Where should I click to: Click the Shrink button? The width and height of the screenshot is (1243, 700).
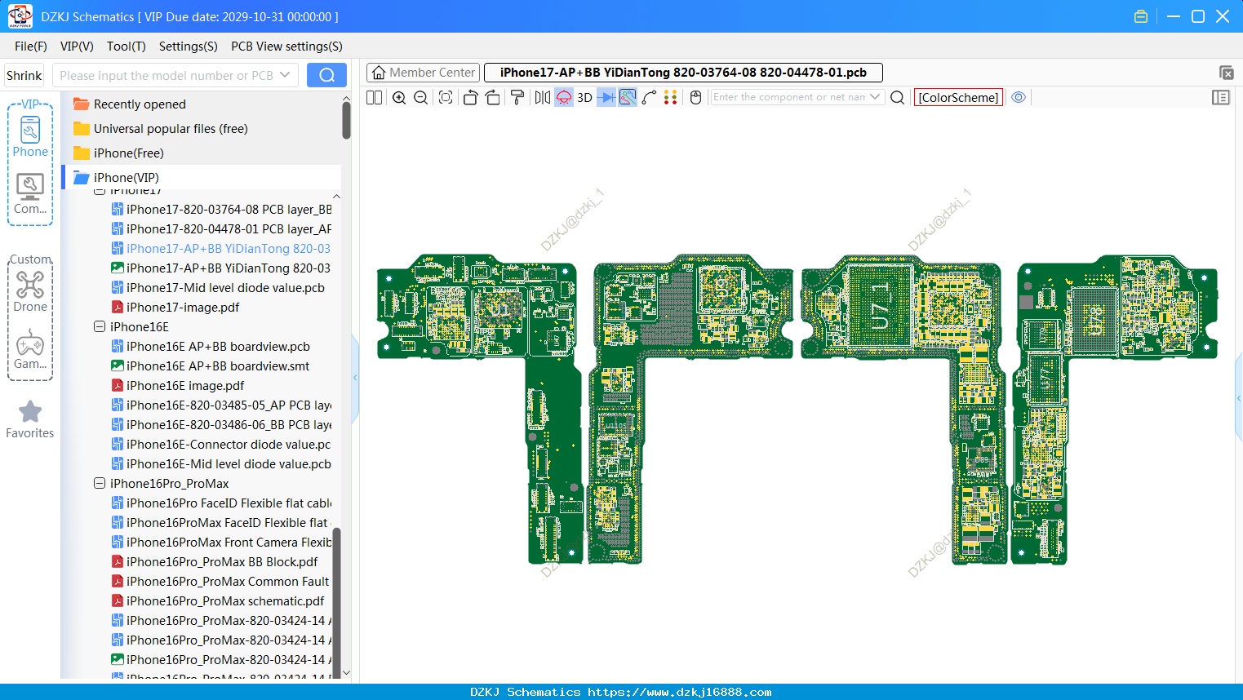point(24,75)
